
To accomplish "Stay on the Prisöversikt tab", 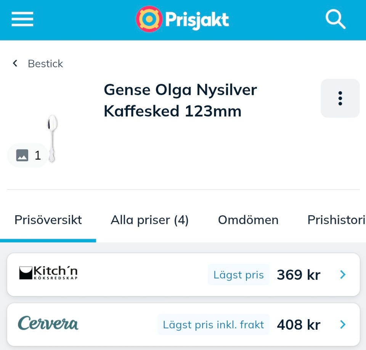I will [48, 220].
